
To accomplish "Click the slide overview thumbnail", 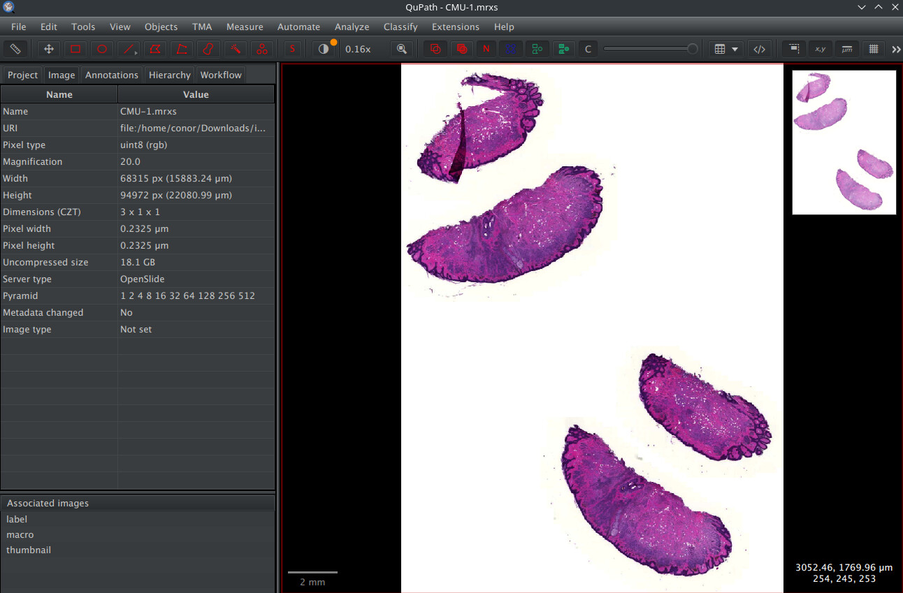I will pos(844,142).
